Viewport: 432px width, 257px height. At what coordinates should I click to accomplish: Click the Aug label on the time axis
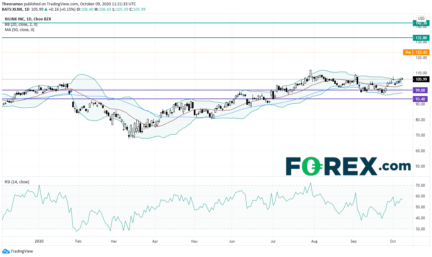tap(314, 242)
